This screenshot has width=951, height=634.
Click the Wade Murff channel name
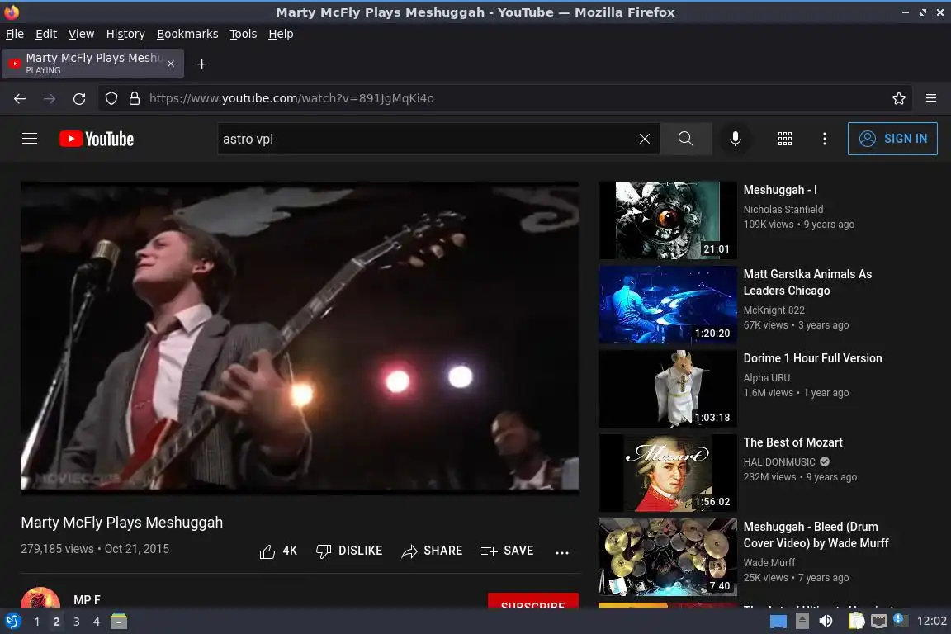tap(769, 563)
